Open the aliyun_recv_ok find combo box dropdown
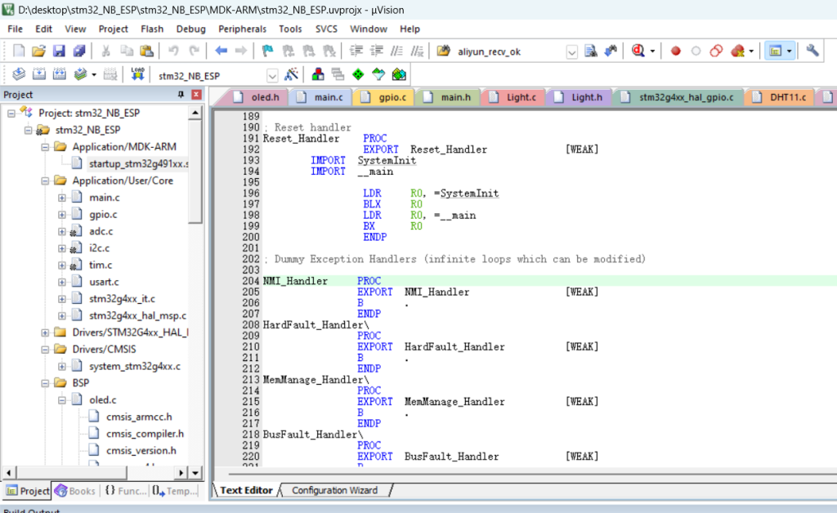837x513 pixels. (572, 51)
